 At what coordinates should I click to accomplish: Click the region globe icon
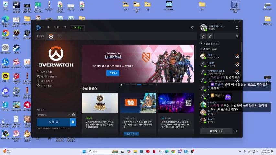click(x=73, y=115)
